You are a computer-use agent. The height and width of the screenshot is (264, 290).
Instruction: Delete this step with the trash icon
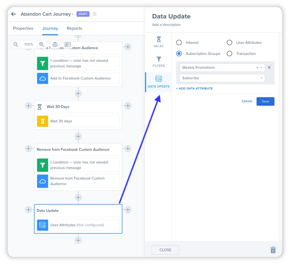(x=273, y=250)
